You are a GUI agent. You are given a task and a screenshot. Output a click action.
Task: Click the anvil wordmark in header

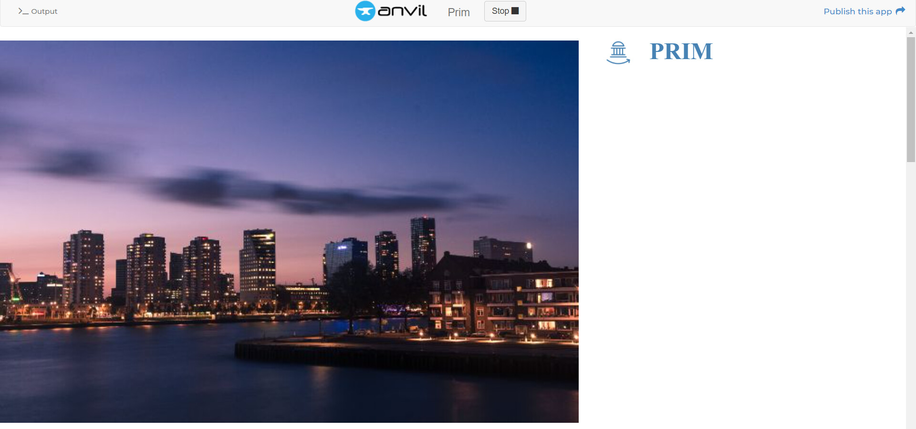pyautogui.click(x=402, y=10)
